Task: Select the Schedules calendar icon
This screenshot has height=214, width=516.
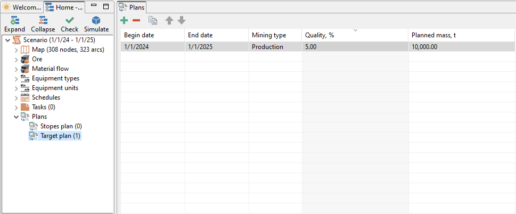Action: pos(25,97)
